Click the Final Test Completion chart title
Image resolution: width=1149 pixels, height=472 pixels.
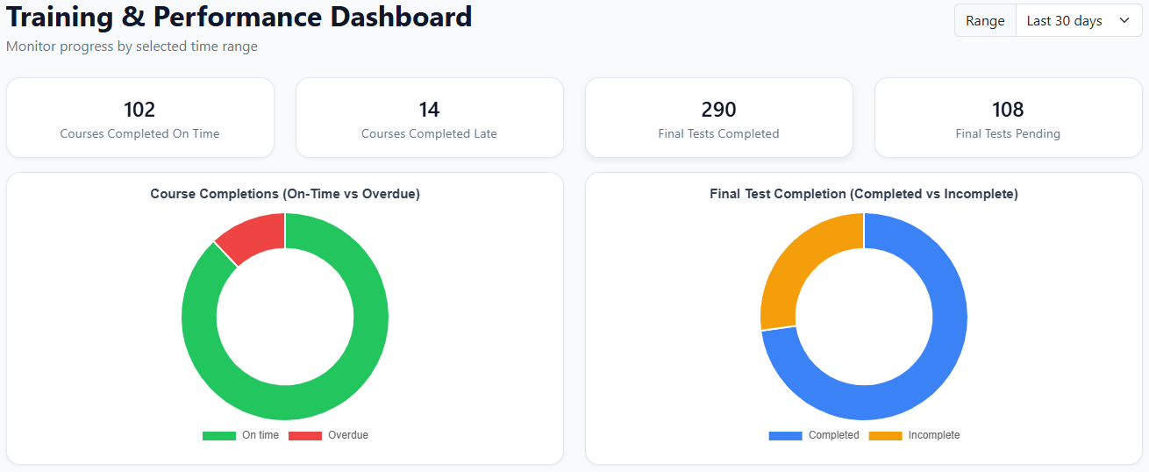point(864,194)
